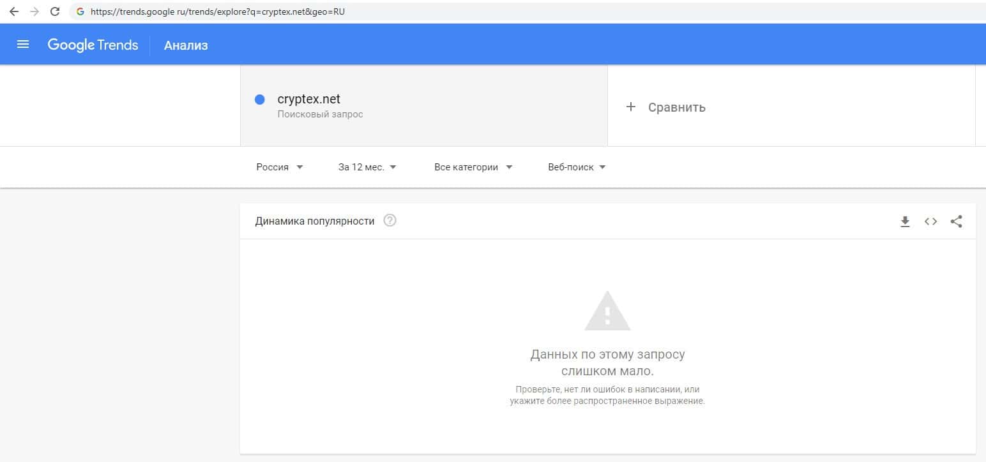Select the cryptex.net search term field

pyautogui.click(x=309, y=100)
